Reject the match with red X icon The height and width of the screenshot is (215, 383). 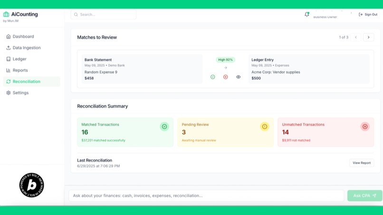[x=225, y=77]
